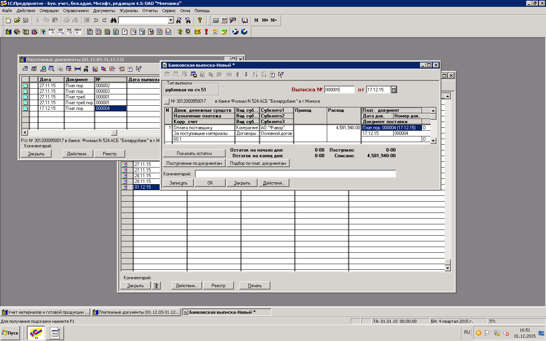The height and width of the screenshot is (341, 546).
Task: Click the highlighted row-edit icon in Банковская выписка toolbar
Action: click(x=194, y=75)
